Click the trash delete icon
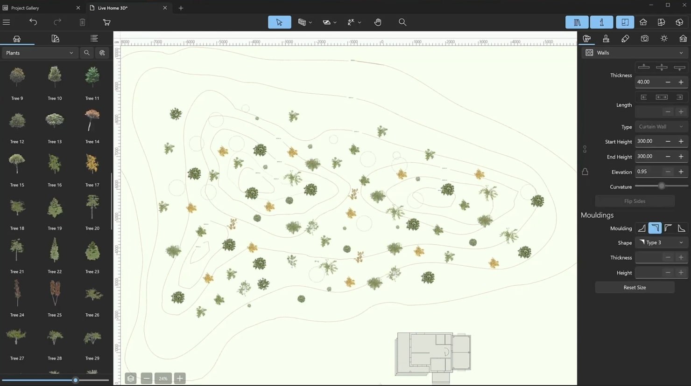 pos(82,22)
